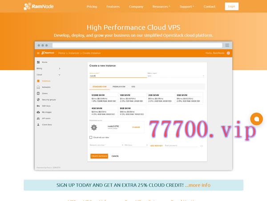This screenshot has height=201, width=267.
Task: Choose the 2GB SKVM plan card
Action: tap(160, 98)
